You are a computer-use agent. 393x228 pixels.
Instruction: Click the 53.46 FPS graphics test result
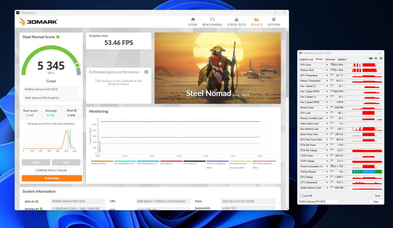(x=118, y=43)
